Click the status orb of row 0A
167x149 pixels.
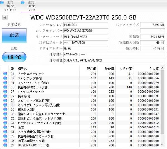click(x=5, y=100)
